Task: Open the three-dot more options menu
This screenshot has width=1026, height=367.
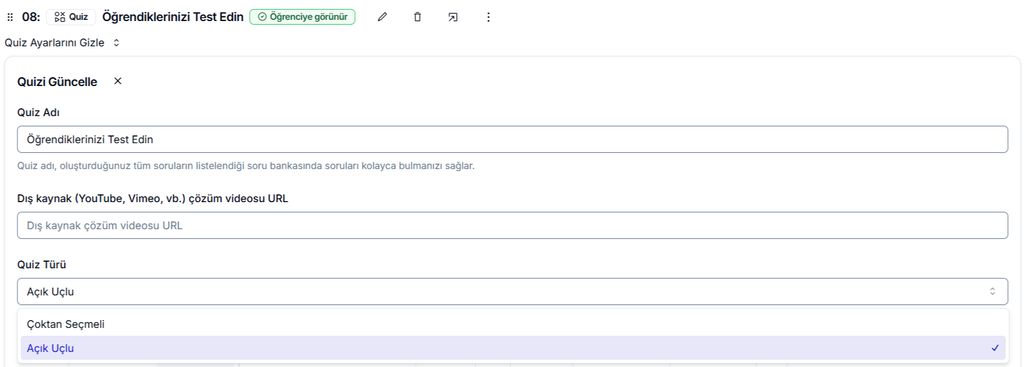Action: coord(488,17)
